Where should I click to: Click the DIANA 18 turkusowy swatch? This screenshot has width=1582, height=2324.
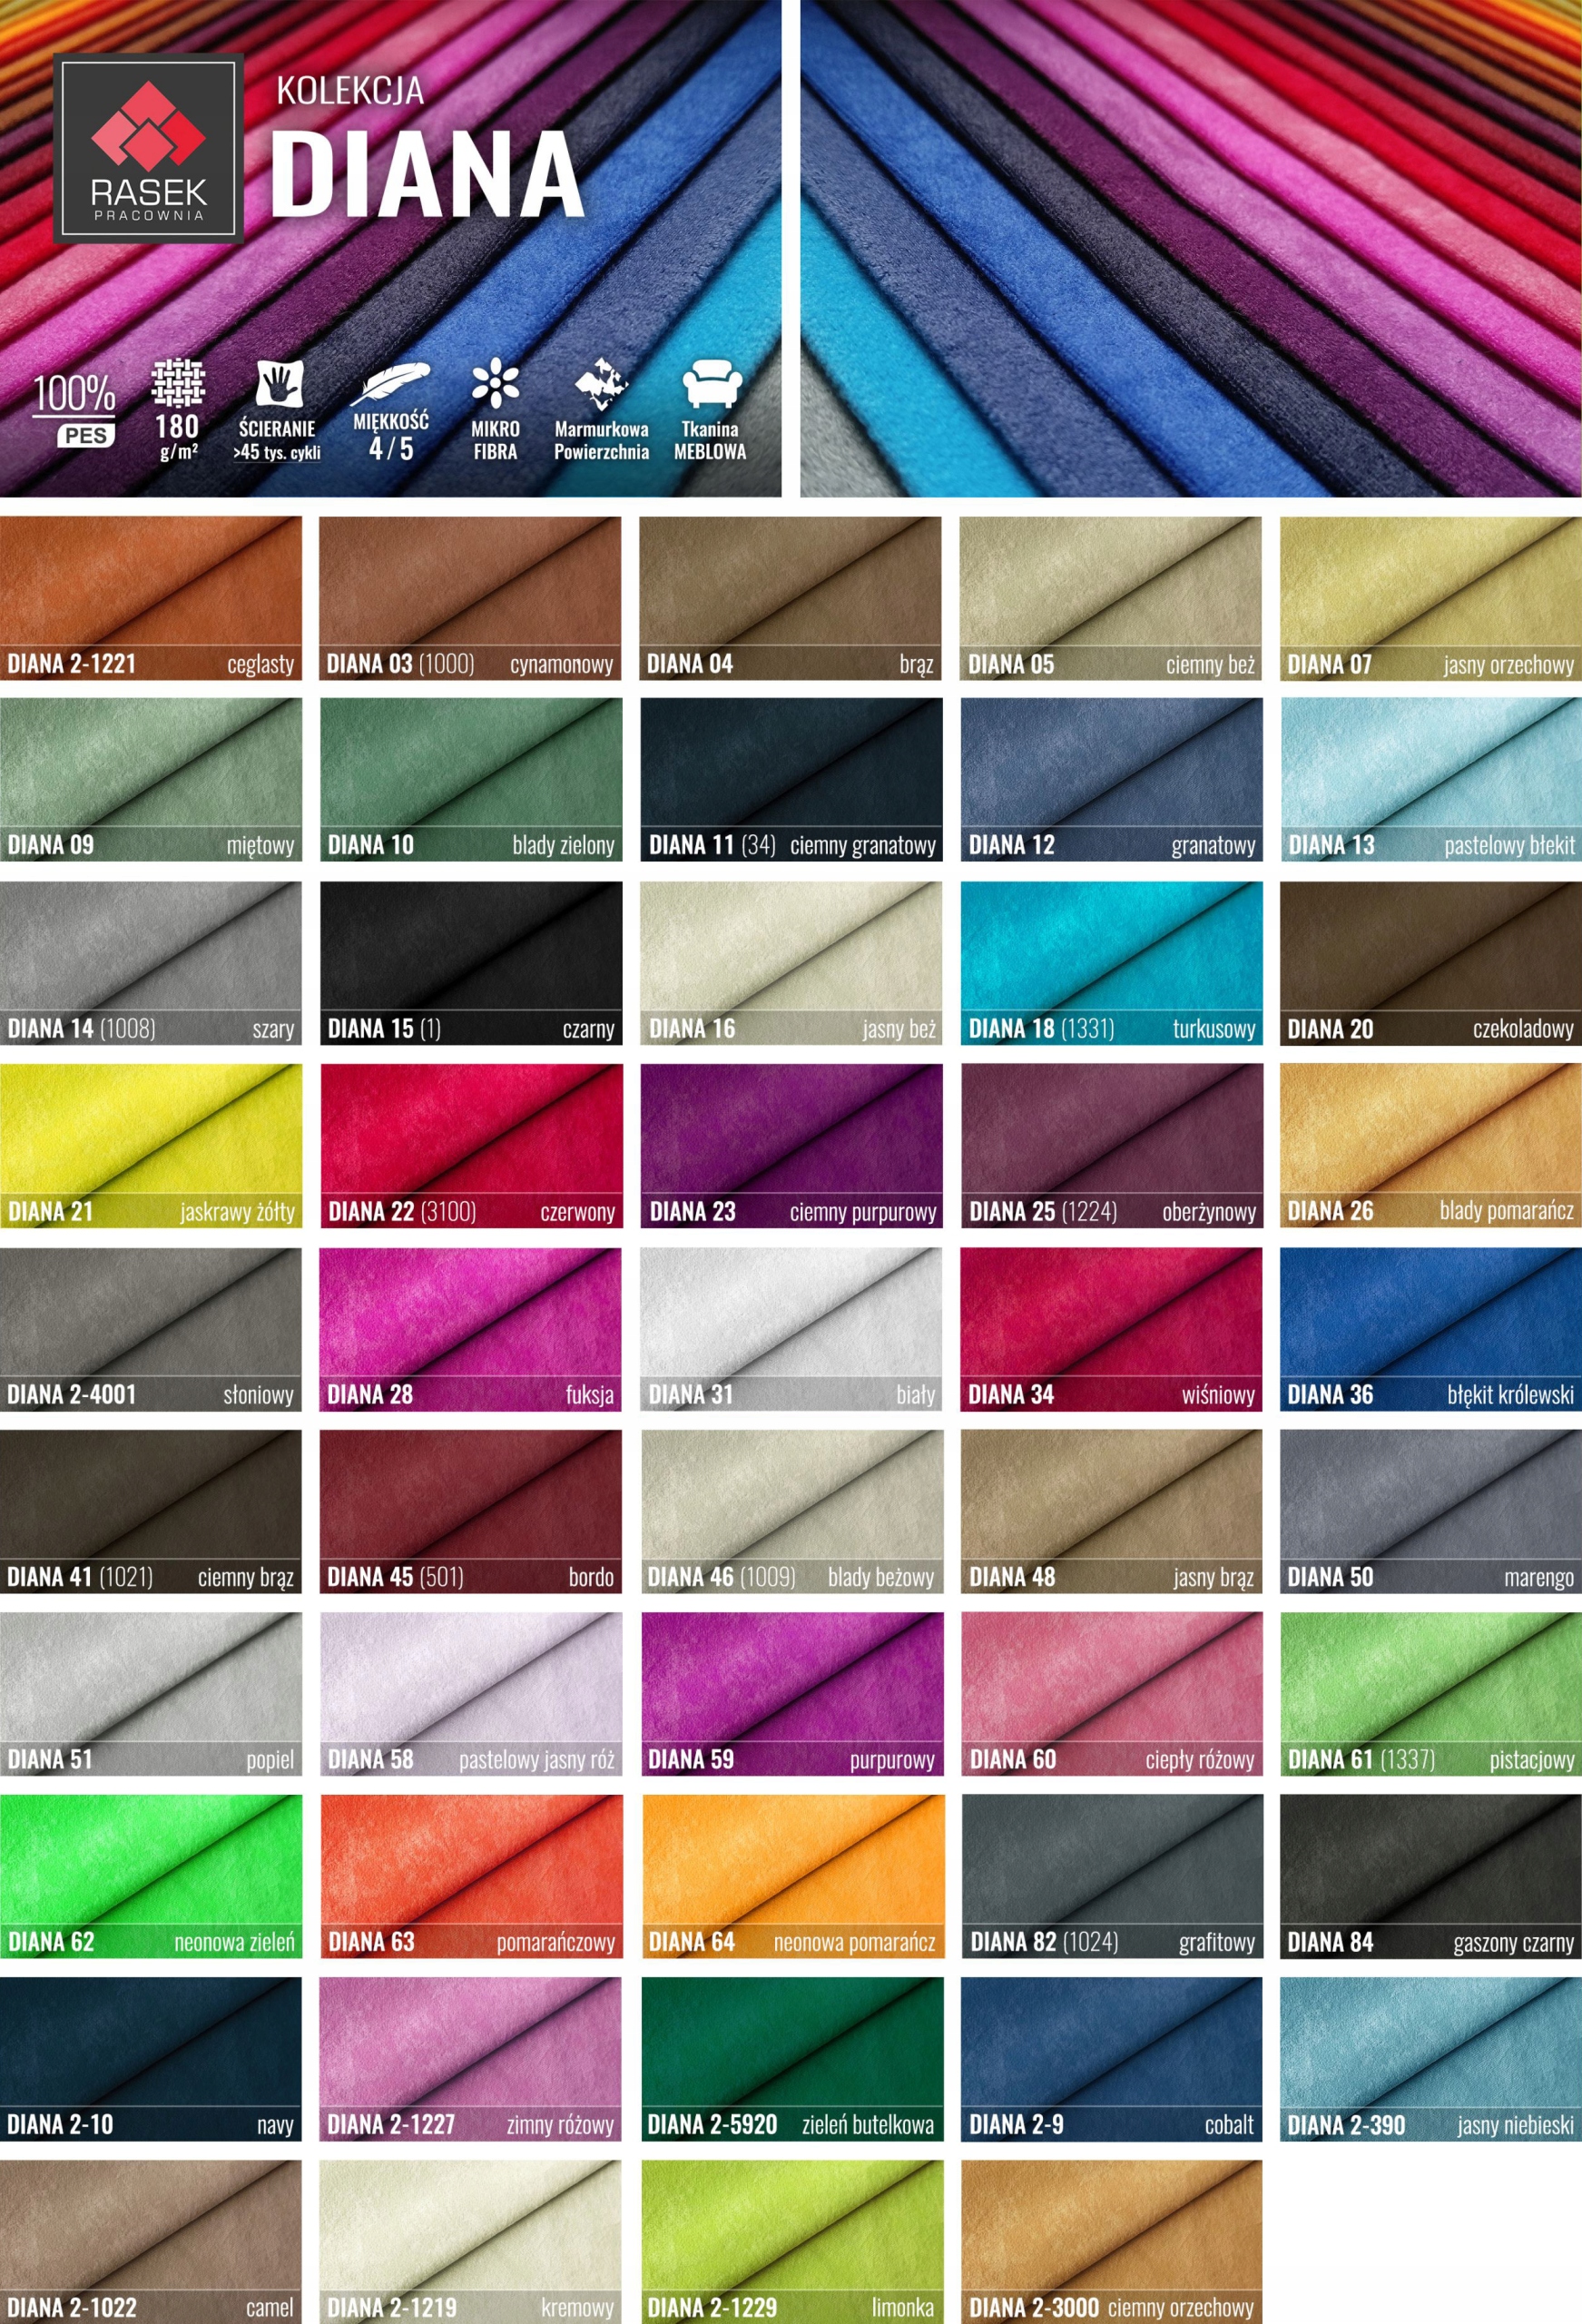pos(1112,963)
